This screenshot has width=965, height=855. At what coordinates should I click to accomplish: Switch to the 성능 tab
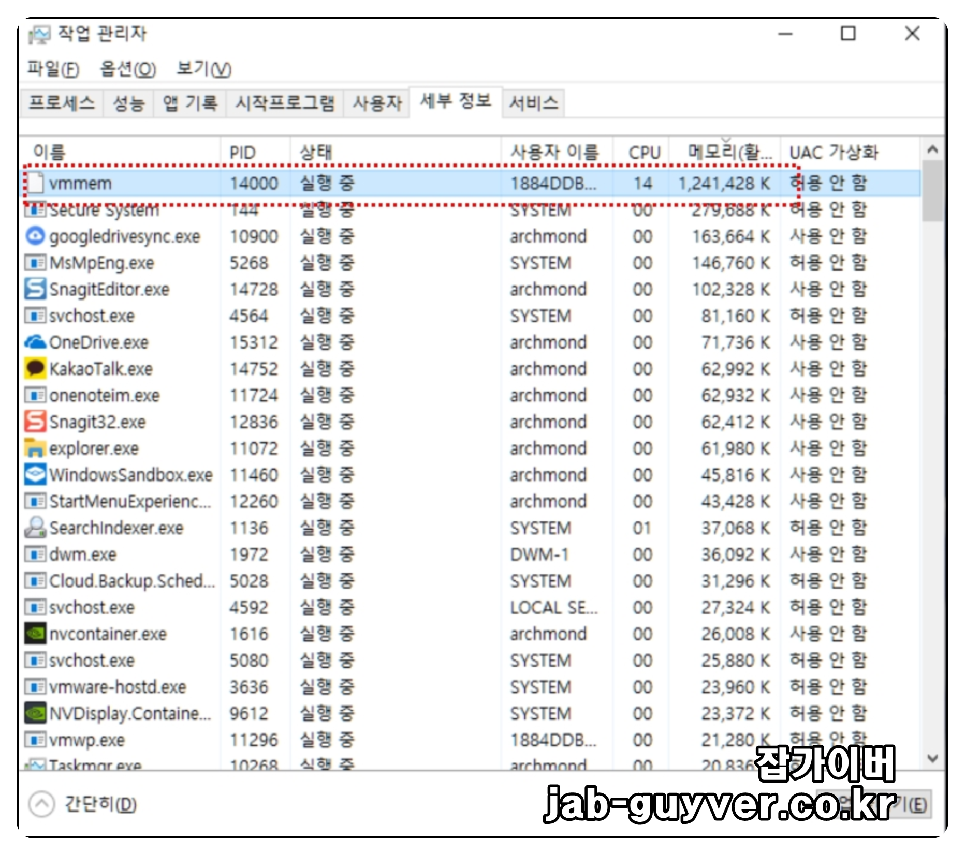click(x=128, y=103)
